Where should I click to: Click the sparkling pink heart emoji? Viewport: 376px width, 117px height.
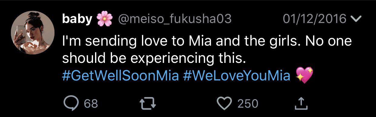tap(304, 75)
